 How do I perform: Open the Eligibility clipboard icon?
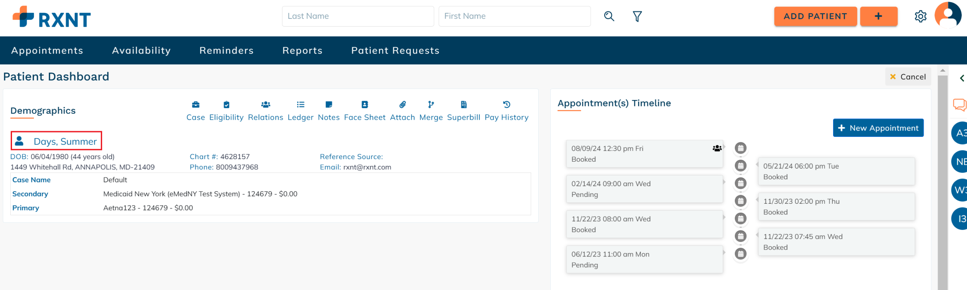point(227,104)
